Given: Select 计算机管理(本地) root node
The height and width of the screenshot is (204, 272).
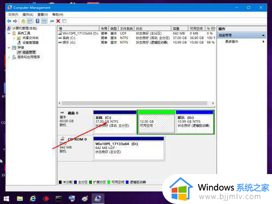Looking at the screenshot, I should tap(24, 28).
